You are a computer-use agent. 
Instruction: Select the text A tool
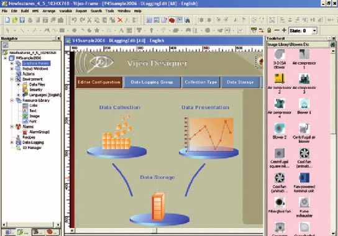(121, 30)
